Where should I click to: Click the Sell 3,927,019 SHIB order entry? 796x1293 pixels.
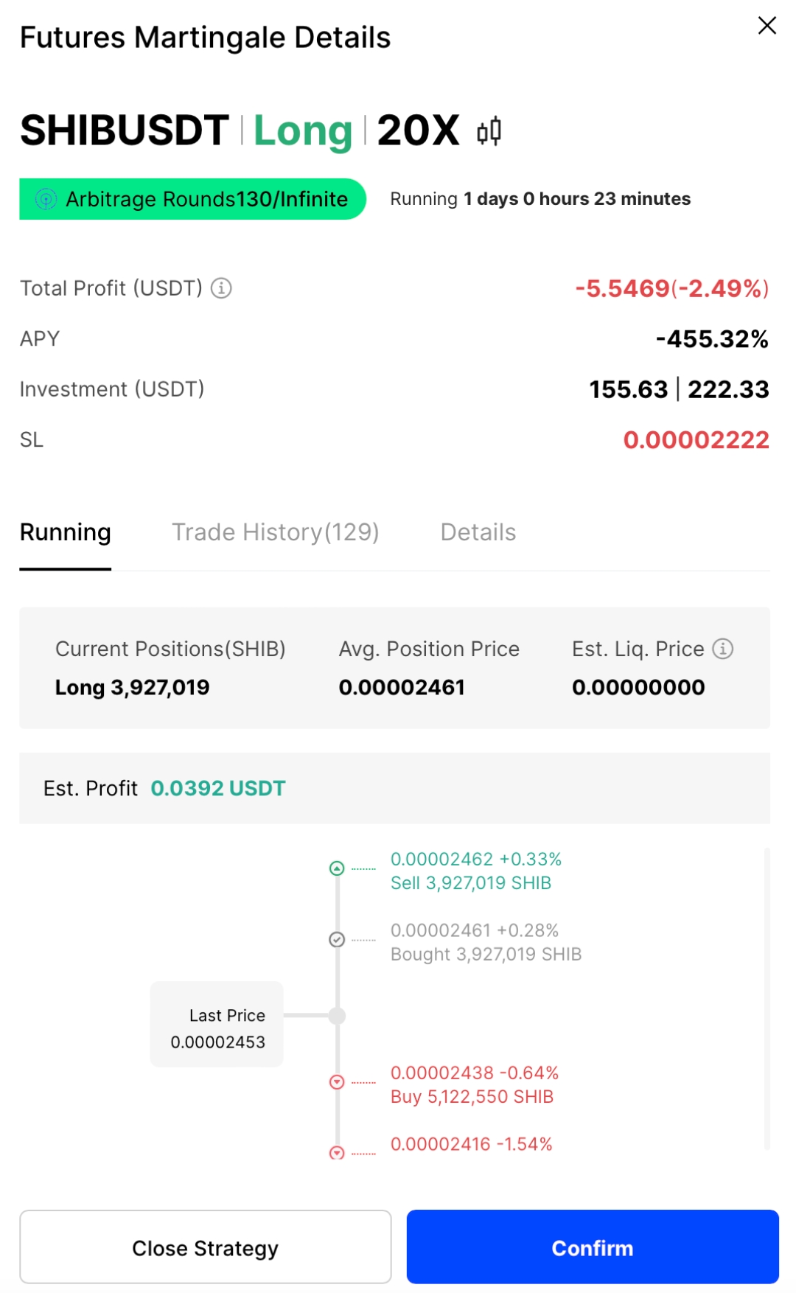coord(471,883)
